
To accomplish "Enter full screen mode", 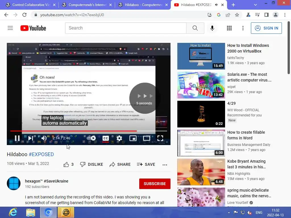I will pyautogui.click(x=160, y=138).
